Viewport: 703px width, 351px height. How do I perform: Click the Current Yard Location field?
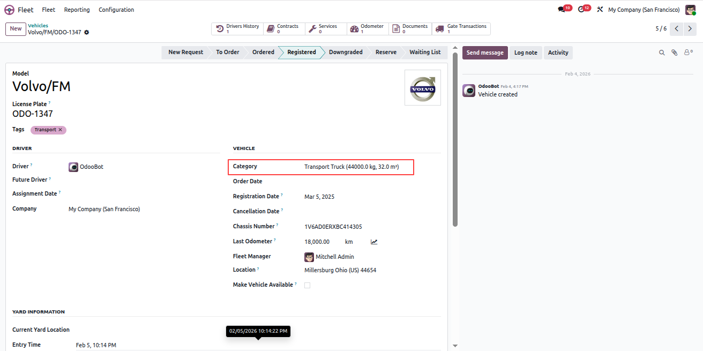[x=258, y=330]
